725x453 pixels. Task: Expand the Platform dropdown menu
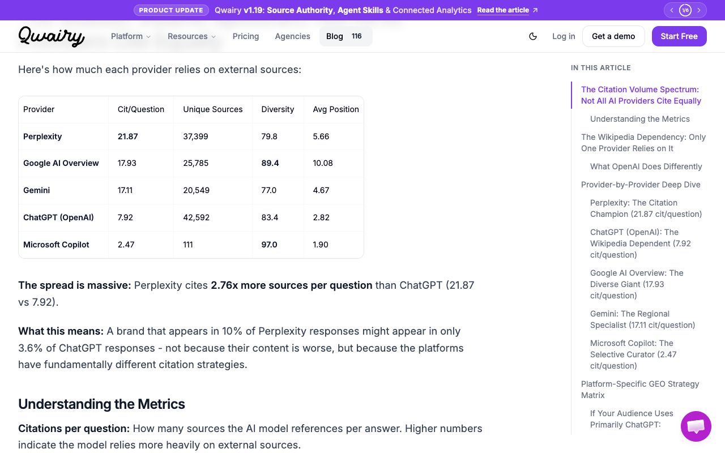click(131, 36)
